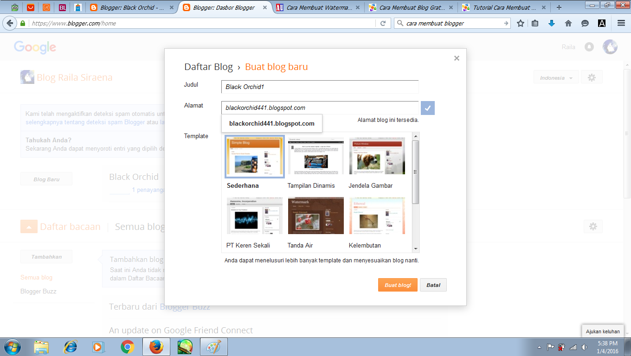Select the blackorchid441.blogspot.com suggestion
The width and height of the screenshot is (631, 356).
point(272,123)
